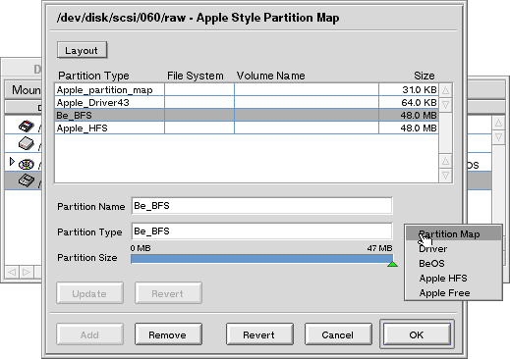The image size is (510, 359).
Task: Expand the CD-ROM device tree triangle
Action: (x=12, y=161)
